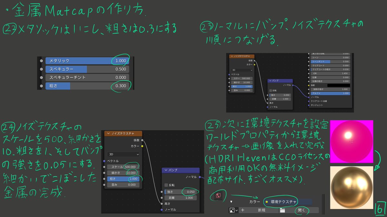The height and width of the screenshot is (217, 387).
Task: Click the 開く button
Action: [x=299, y=210]
